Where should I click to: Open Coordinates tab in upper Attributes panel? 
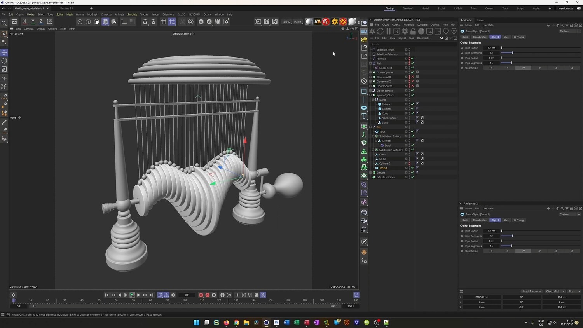[480, 37]
